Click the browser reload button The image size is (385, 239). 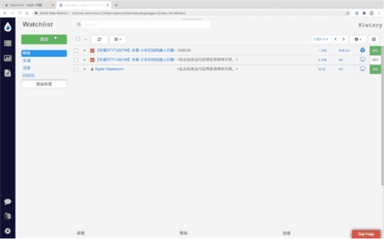(x=20, y=13)
